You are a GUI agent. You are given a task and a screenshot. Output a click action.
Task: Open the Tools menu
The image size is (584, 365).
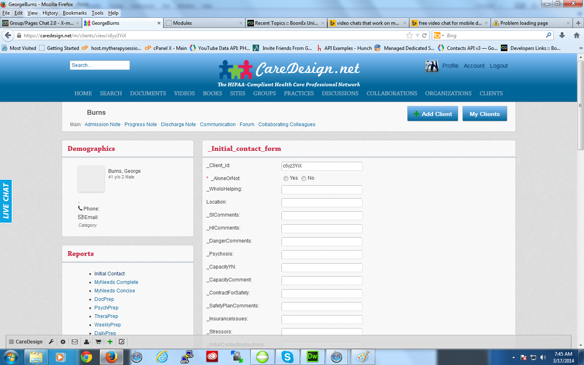pos(97,13)
